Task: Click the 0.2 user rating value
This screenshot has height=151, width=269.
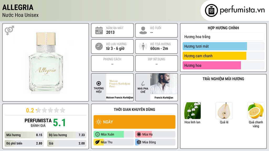Action: click(30, 110)
